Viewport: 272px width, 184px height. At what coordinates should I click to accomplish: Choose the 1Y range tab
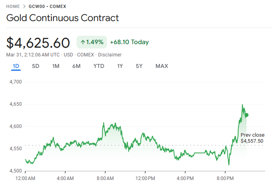click(120, 66)
